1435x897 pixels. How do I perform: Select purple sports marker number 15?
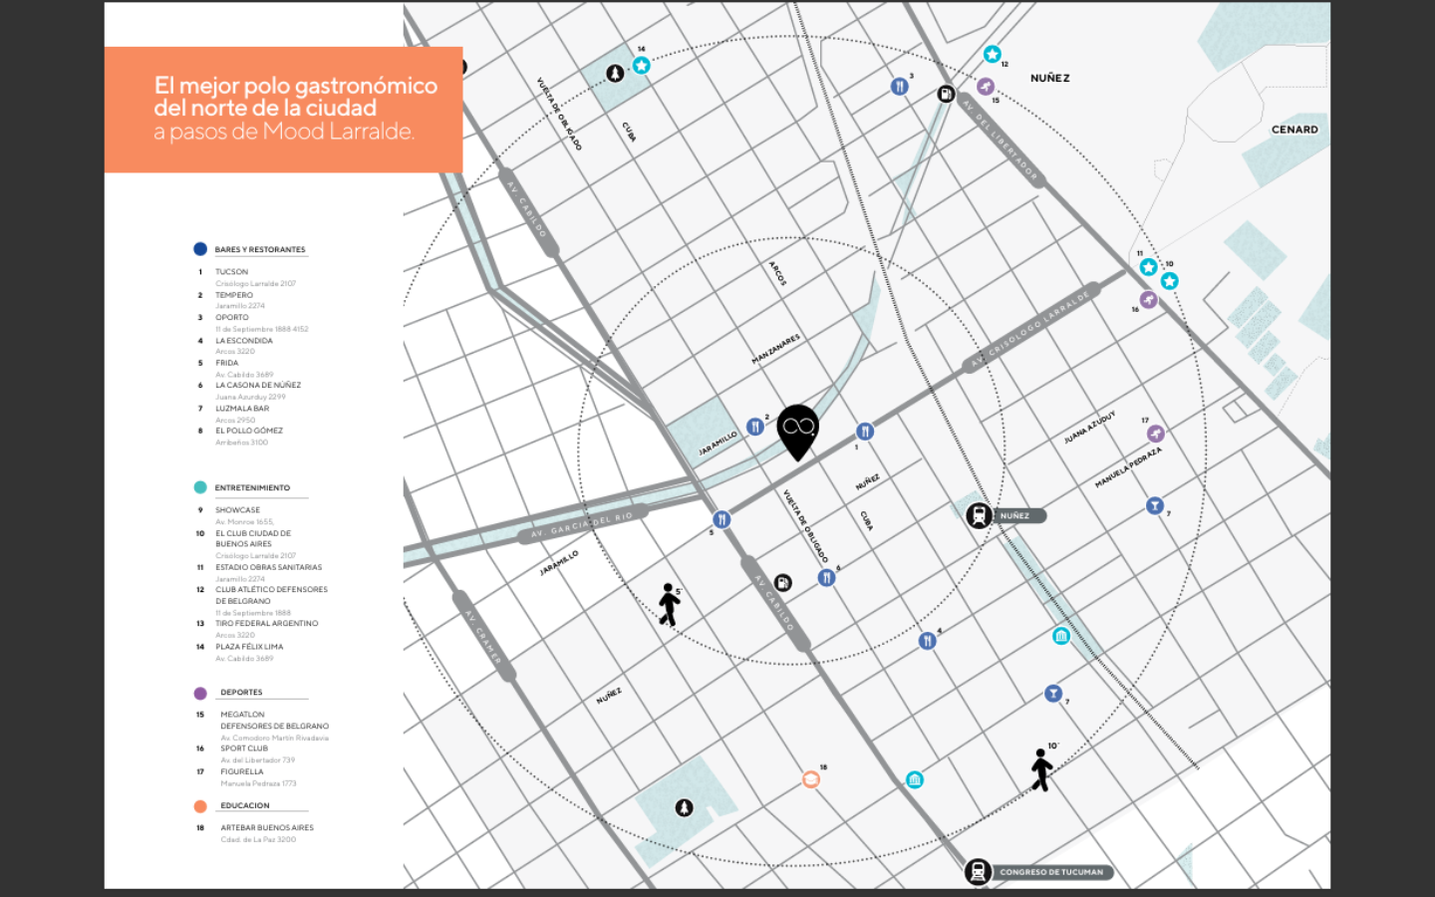click(986, 87)
